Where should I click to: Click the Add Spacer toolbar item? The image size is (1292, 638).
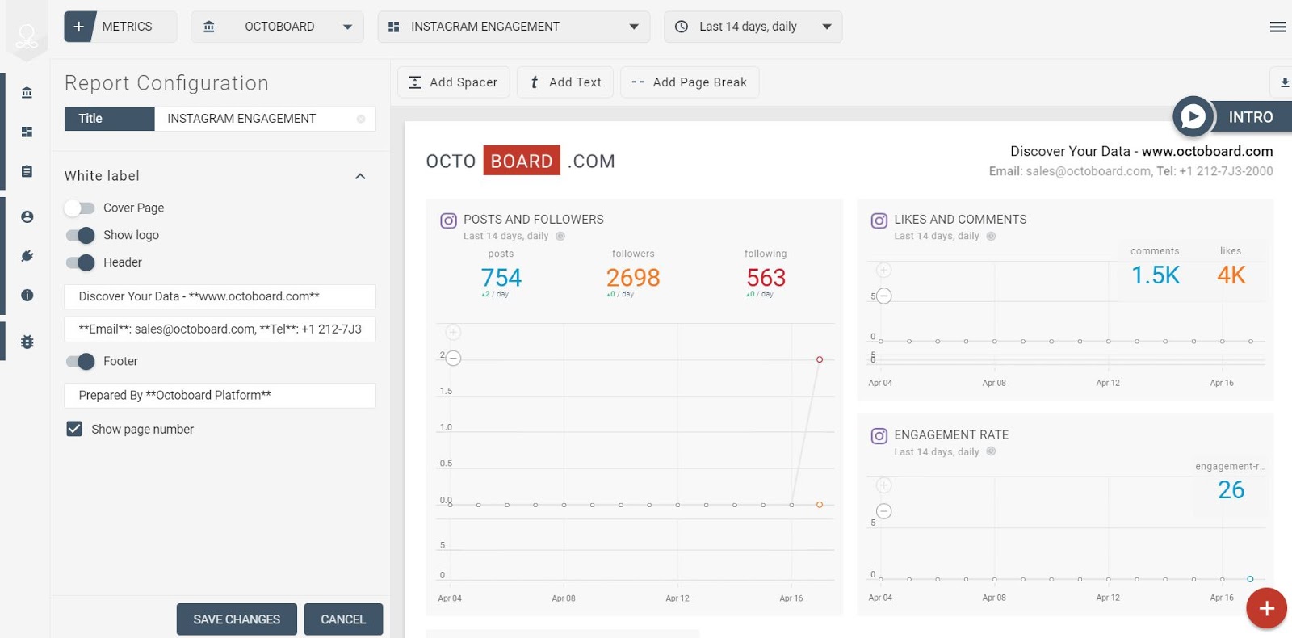pos(454,82)
